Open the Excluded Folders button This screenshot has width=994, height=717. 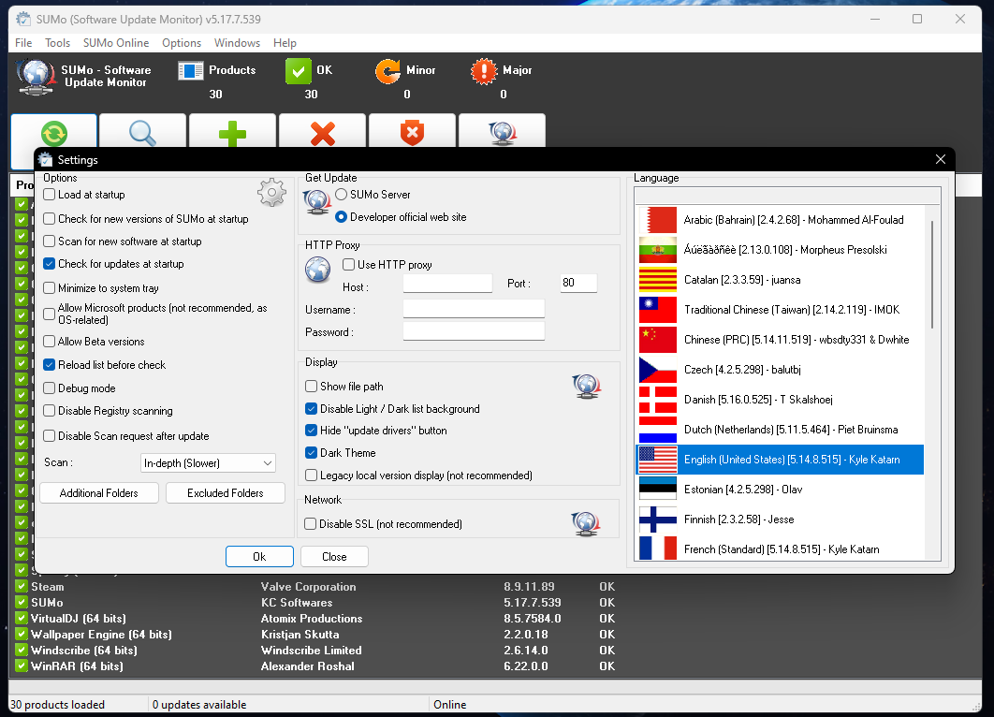[x=225, y=493]
